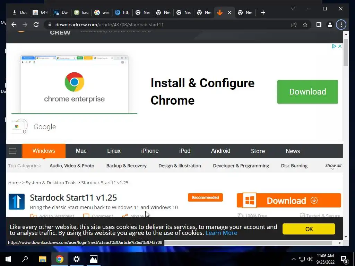Viewport: 355px width, 266px height.
Task: Select the Mac platform tab
Action: 81,151
